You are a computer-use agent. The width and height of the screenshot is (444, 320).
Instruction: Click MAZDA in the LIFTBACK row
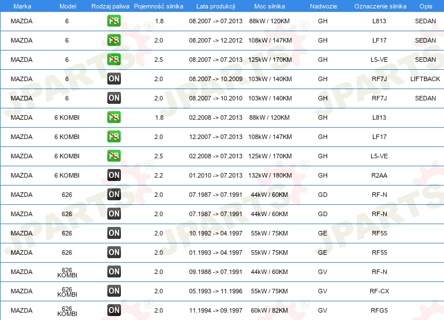(x=22, y=79)
